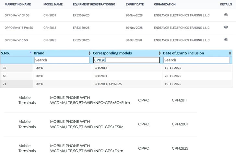This screenshot has width=236, height=162.
Task: Sort by S.No. column arrow
Action: coord(30,53)
